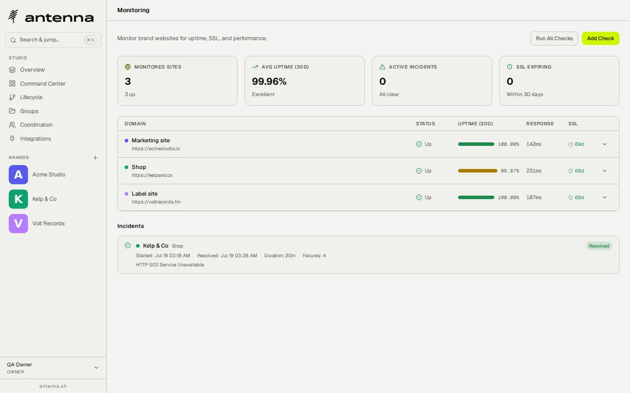The height and width of the screenshot is (393, 630).
Task: Click the Marketing site uptime bar
Action: 476,144
